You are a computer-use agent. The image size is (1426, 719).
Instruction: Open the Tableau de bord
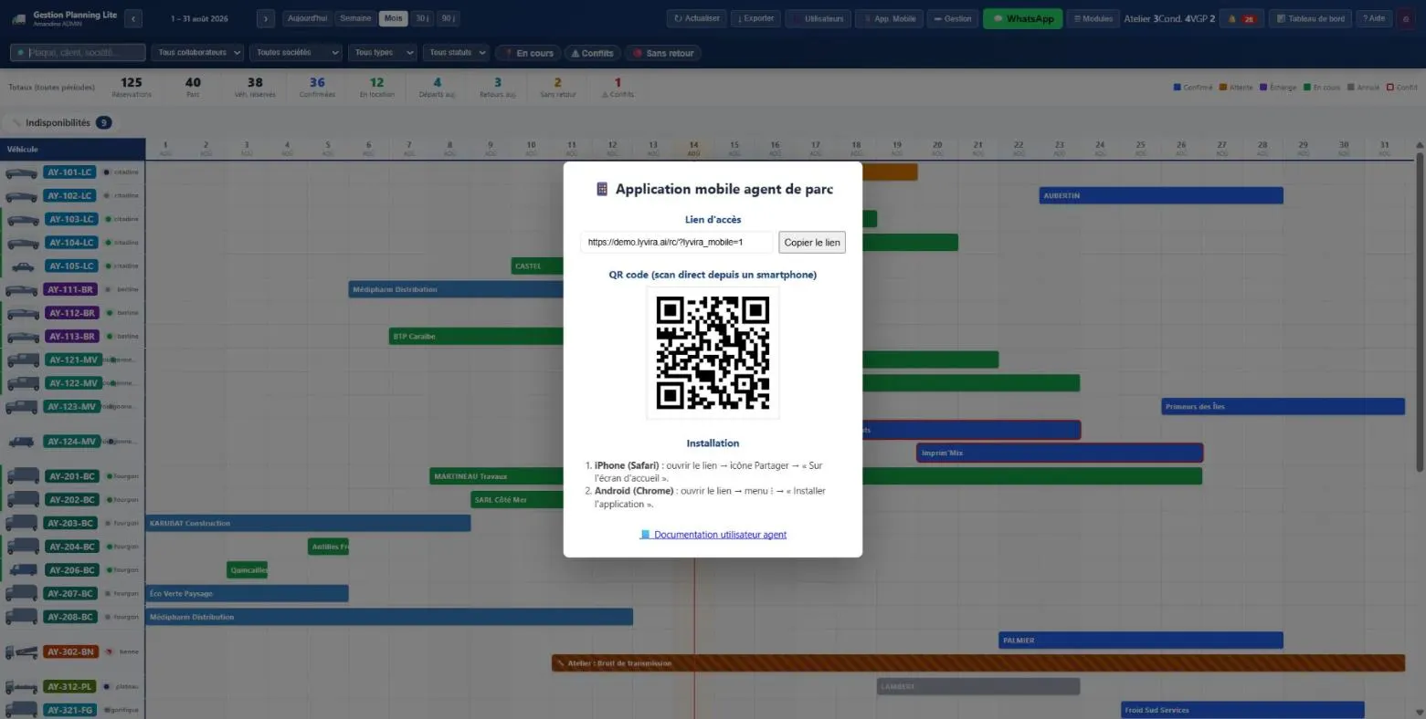coord(1311,18)
